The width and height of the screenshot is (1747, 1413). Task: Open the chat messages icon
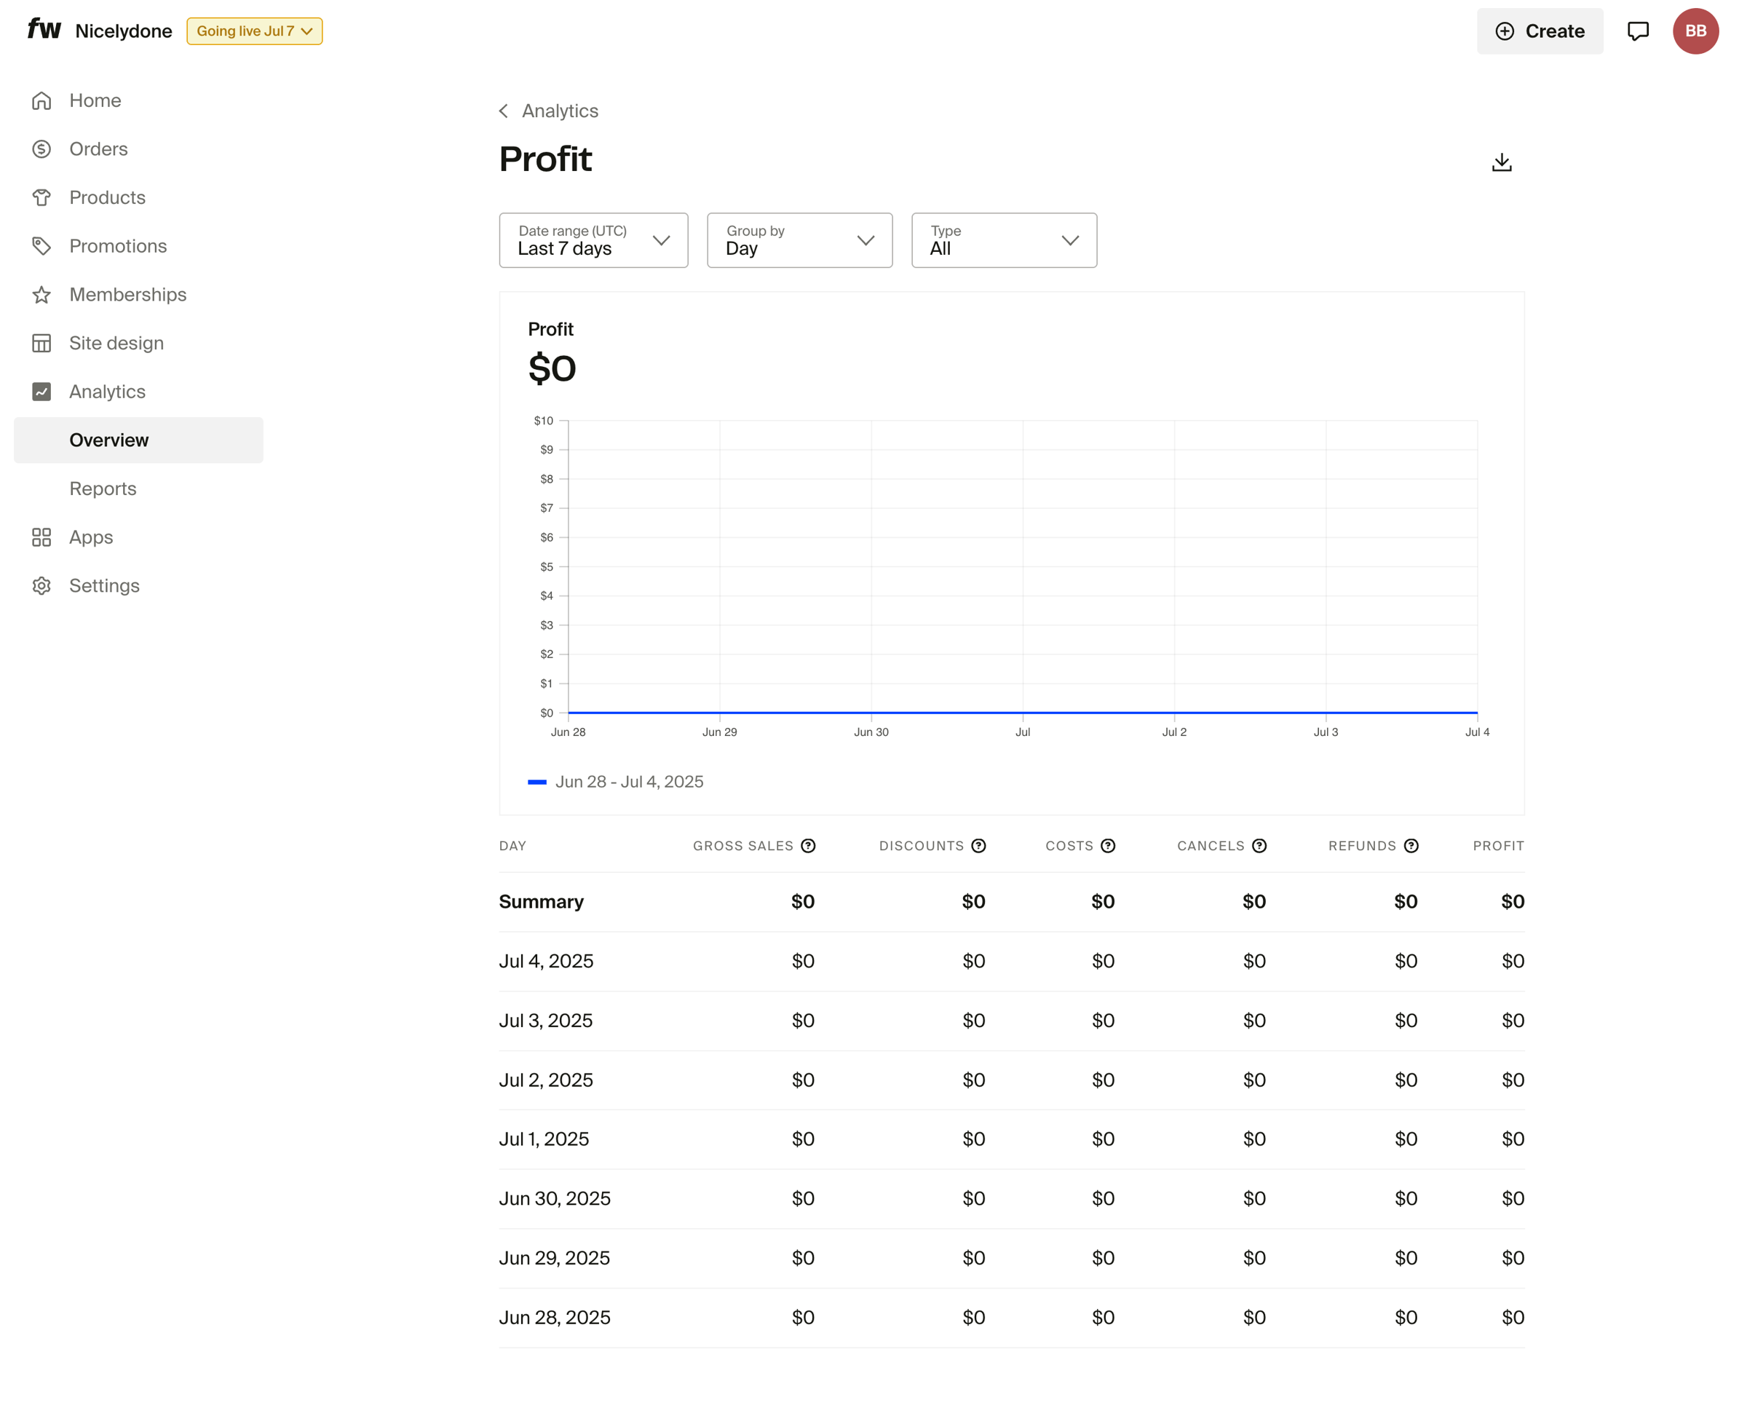point(1637,31)
